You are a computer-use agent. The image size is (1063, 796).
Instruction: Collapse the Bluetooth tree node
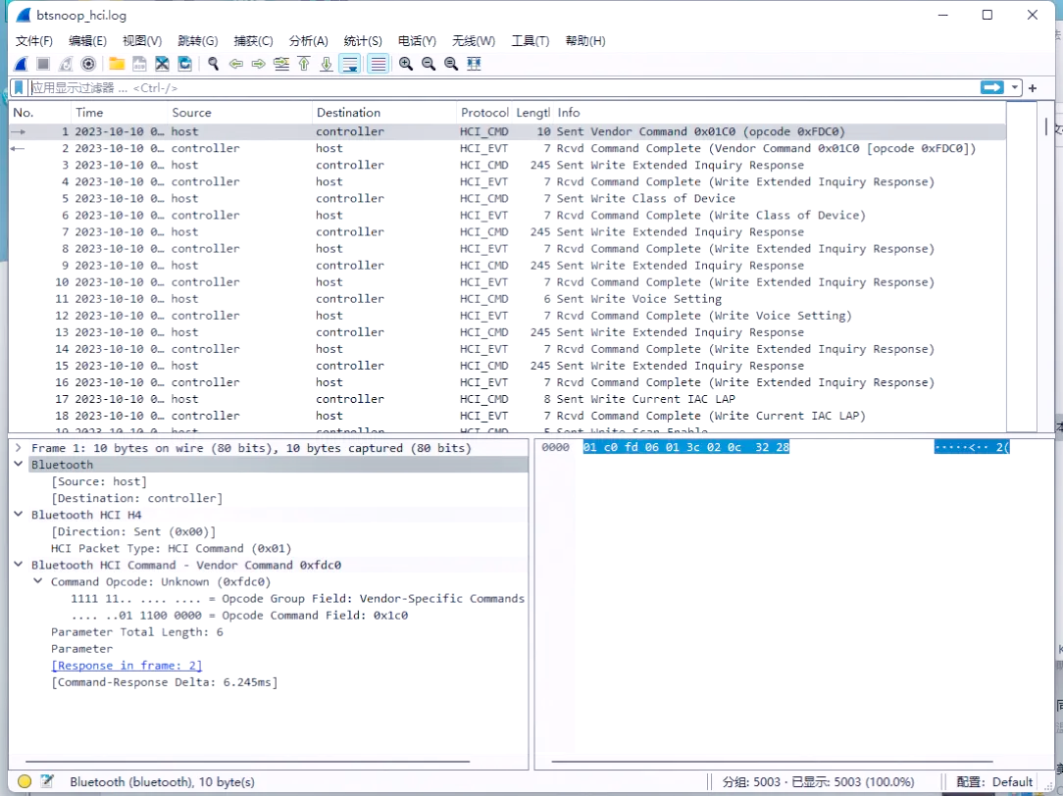19,465
